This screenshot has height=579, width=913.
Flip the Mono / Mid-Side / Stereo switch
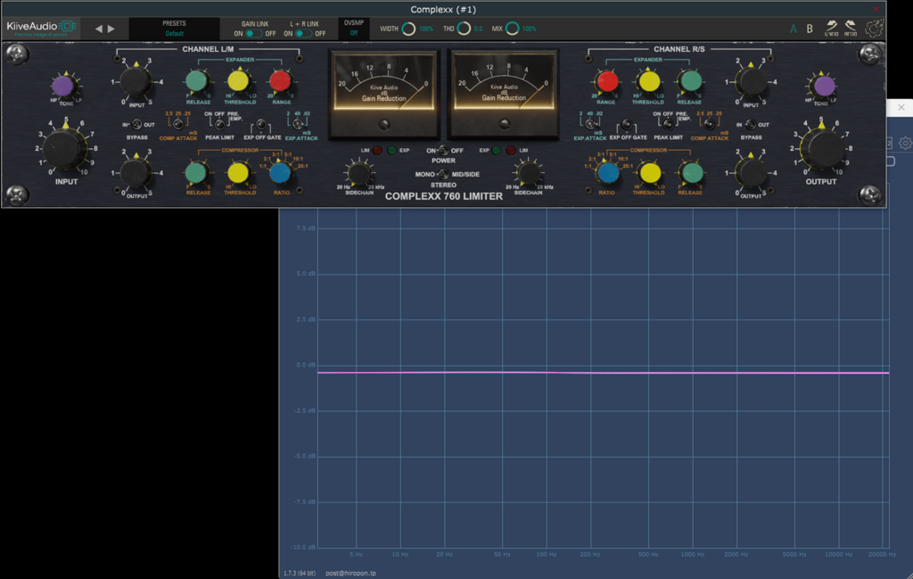(444, 174)
